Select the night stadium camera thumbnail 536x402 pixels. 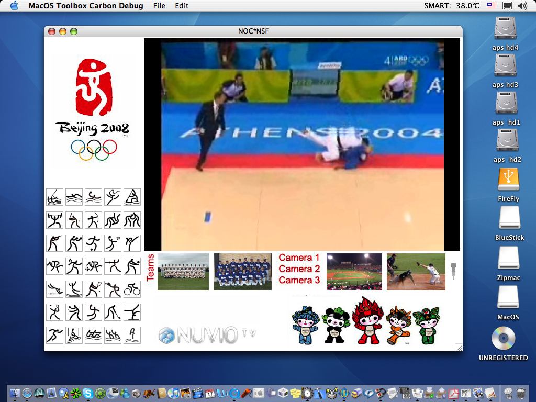point(354,272)
